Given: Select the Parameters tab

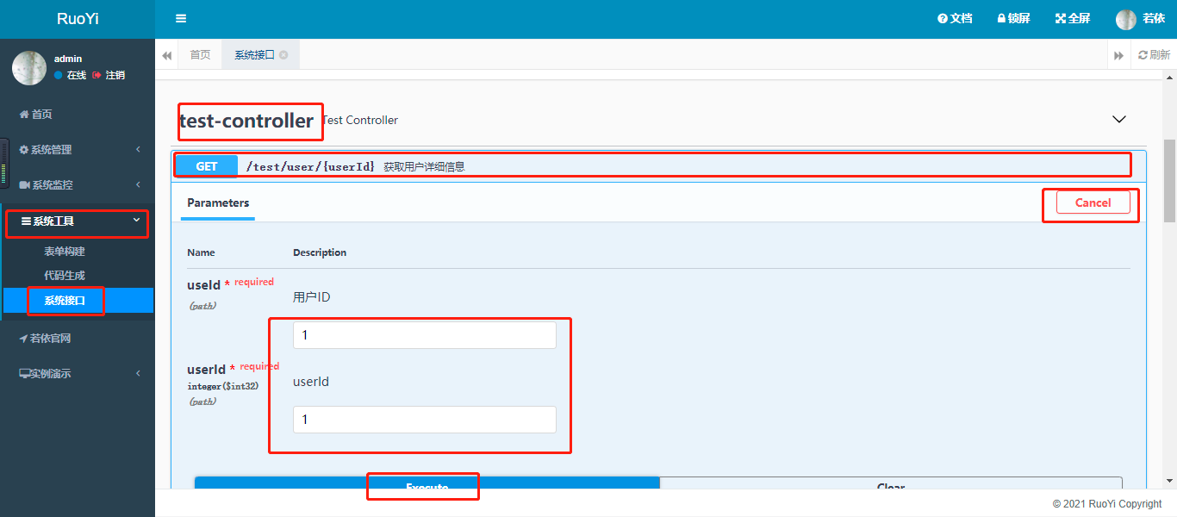Looking at the screenshot, I should pos(218,203).
